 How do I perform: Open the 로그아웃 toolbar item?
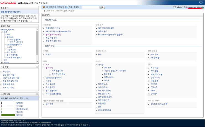coord(52,7)
